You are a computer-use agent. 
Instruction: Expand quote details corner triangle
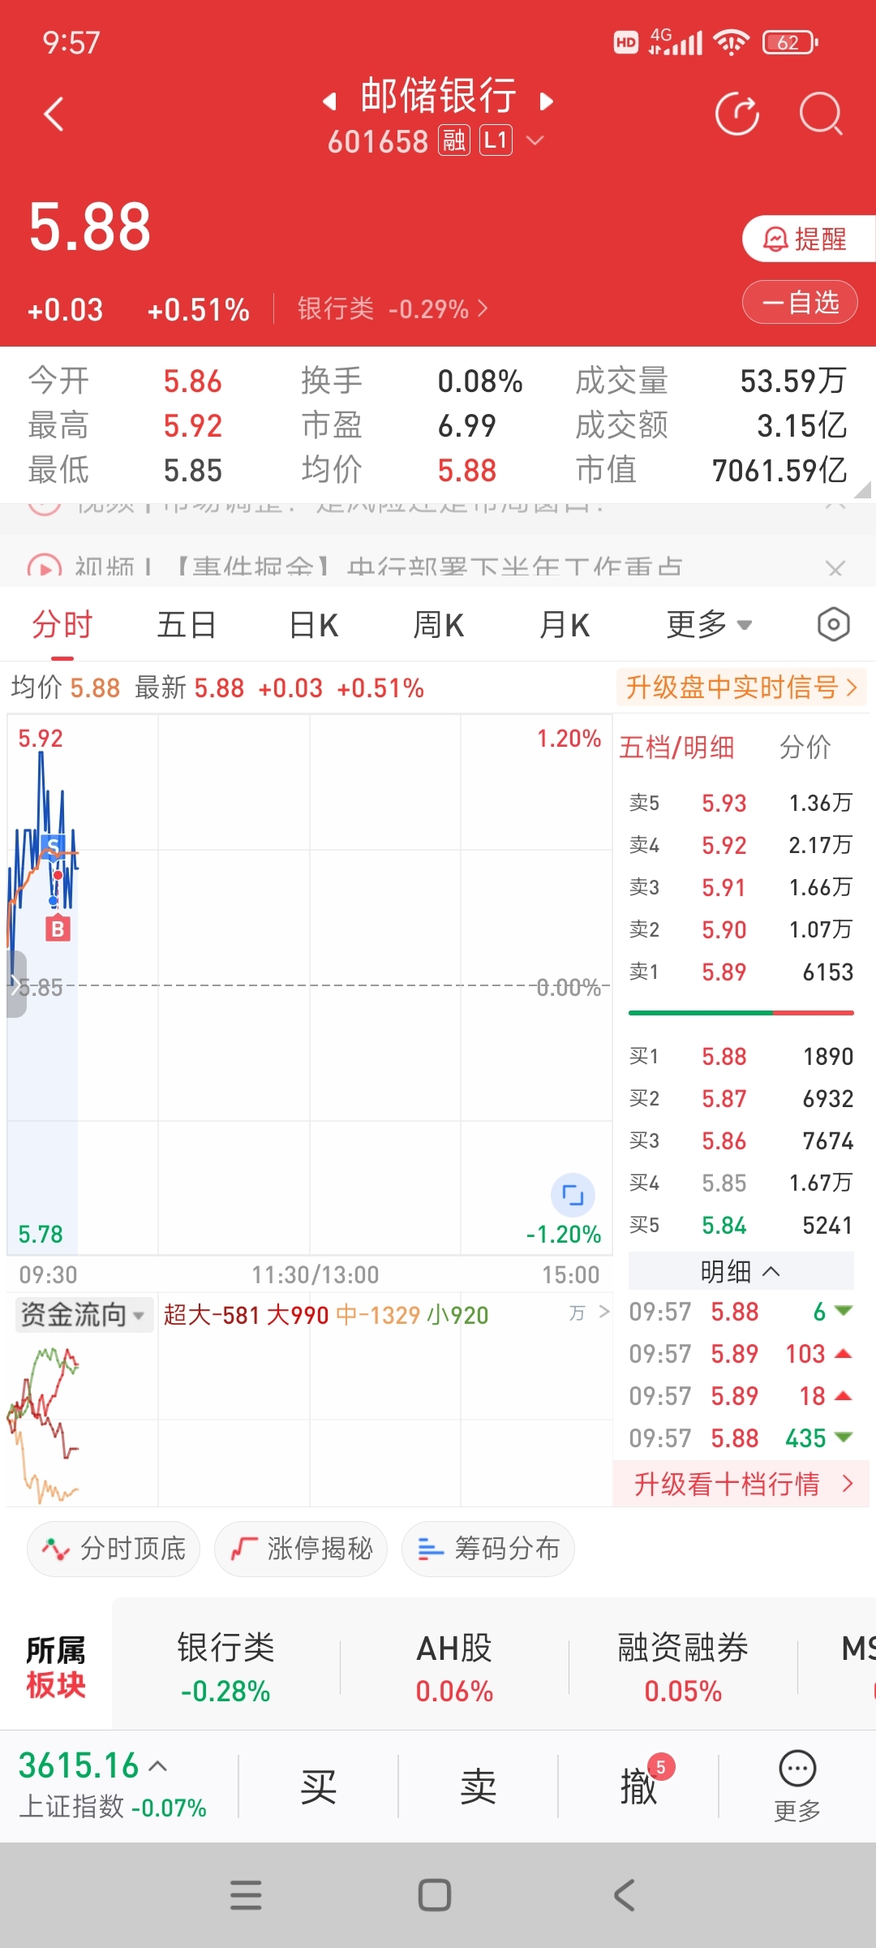pyautogui.click(x=863, y=489)
